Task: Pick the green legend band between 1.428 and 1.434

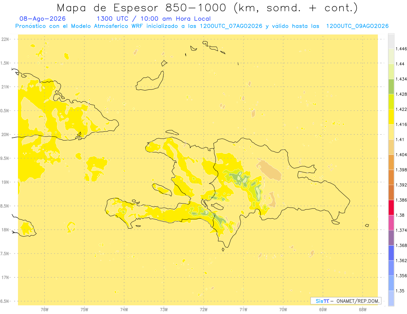Action: click(391, 86)
